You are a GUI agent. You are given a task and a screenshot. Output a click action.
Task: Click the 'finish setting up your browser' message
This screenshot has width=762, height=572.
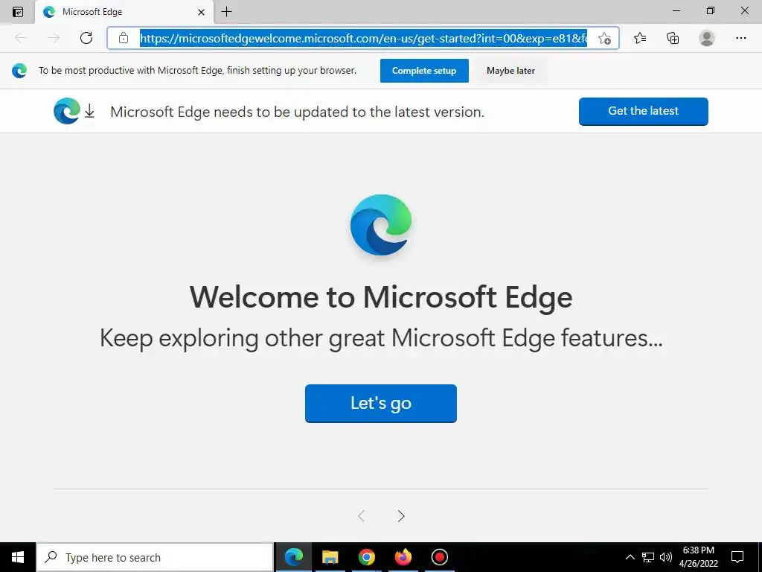pos(197,71)
